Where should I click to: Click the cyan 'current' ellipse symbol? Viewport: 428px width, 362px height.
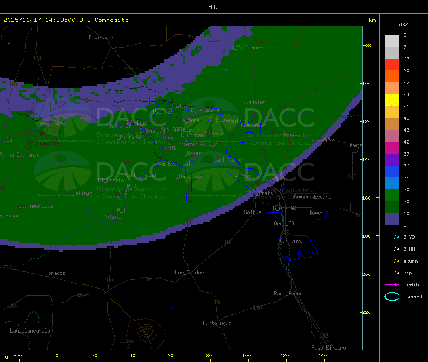[x=392, y=296]
